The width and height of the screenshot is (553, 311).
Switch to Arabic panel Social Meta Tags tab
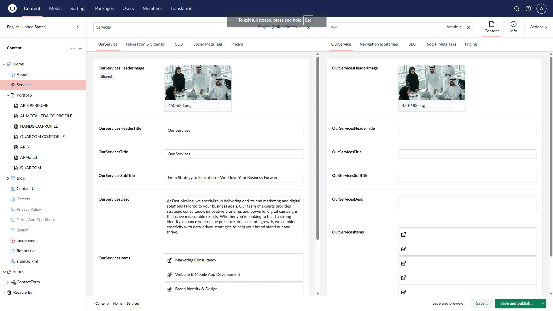(441, 44)
